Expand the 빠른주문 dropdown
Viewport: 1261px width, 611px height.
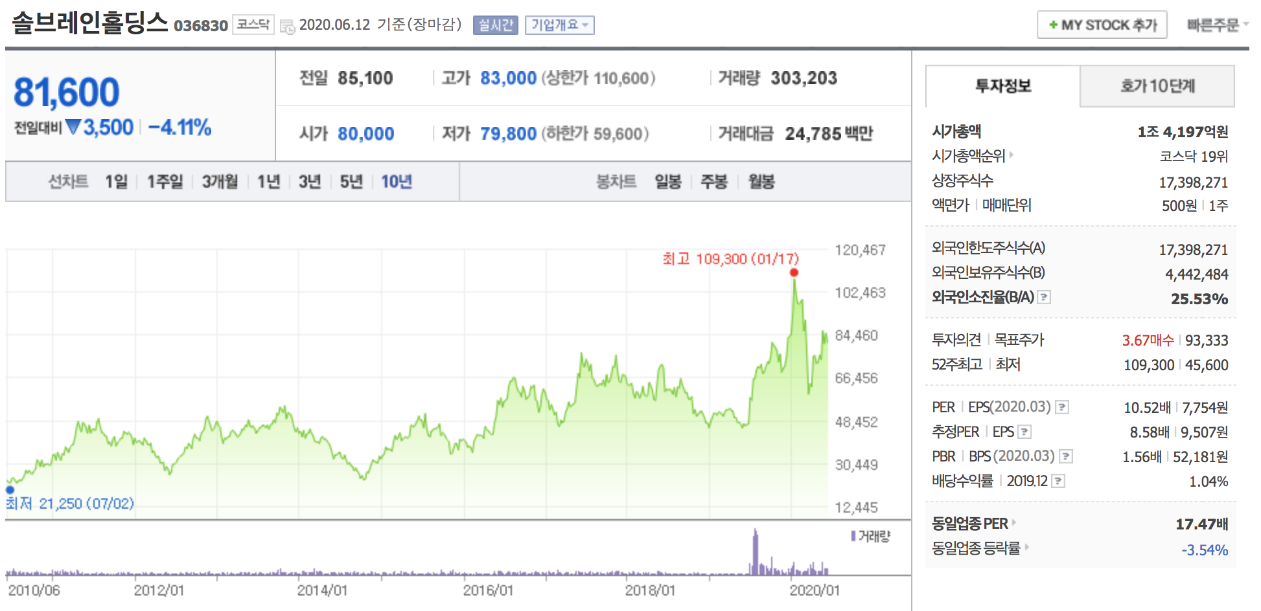[x=1217, y=25]
